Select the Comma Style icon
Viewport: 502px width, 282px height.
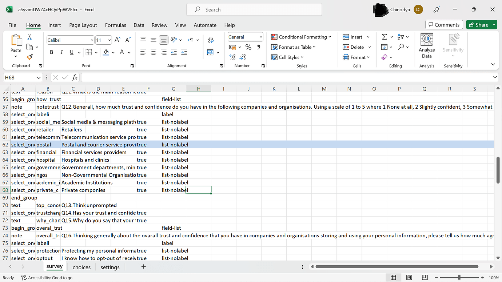(259, 47)
